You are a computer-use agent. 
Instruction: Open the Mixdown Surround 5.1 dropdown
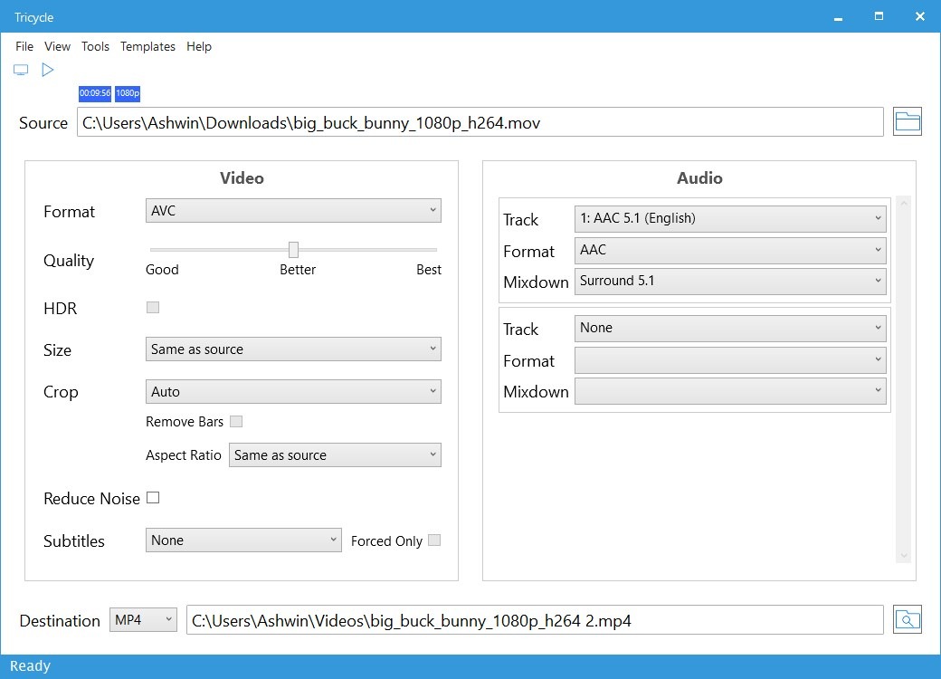pos(730,282)
